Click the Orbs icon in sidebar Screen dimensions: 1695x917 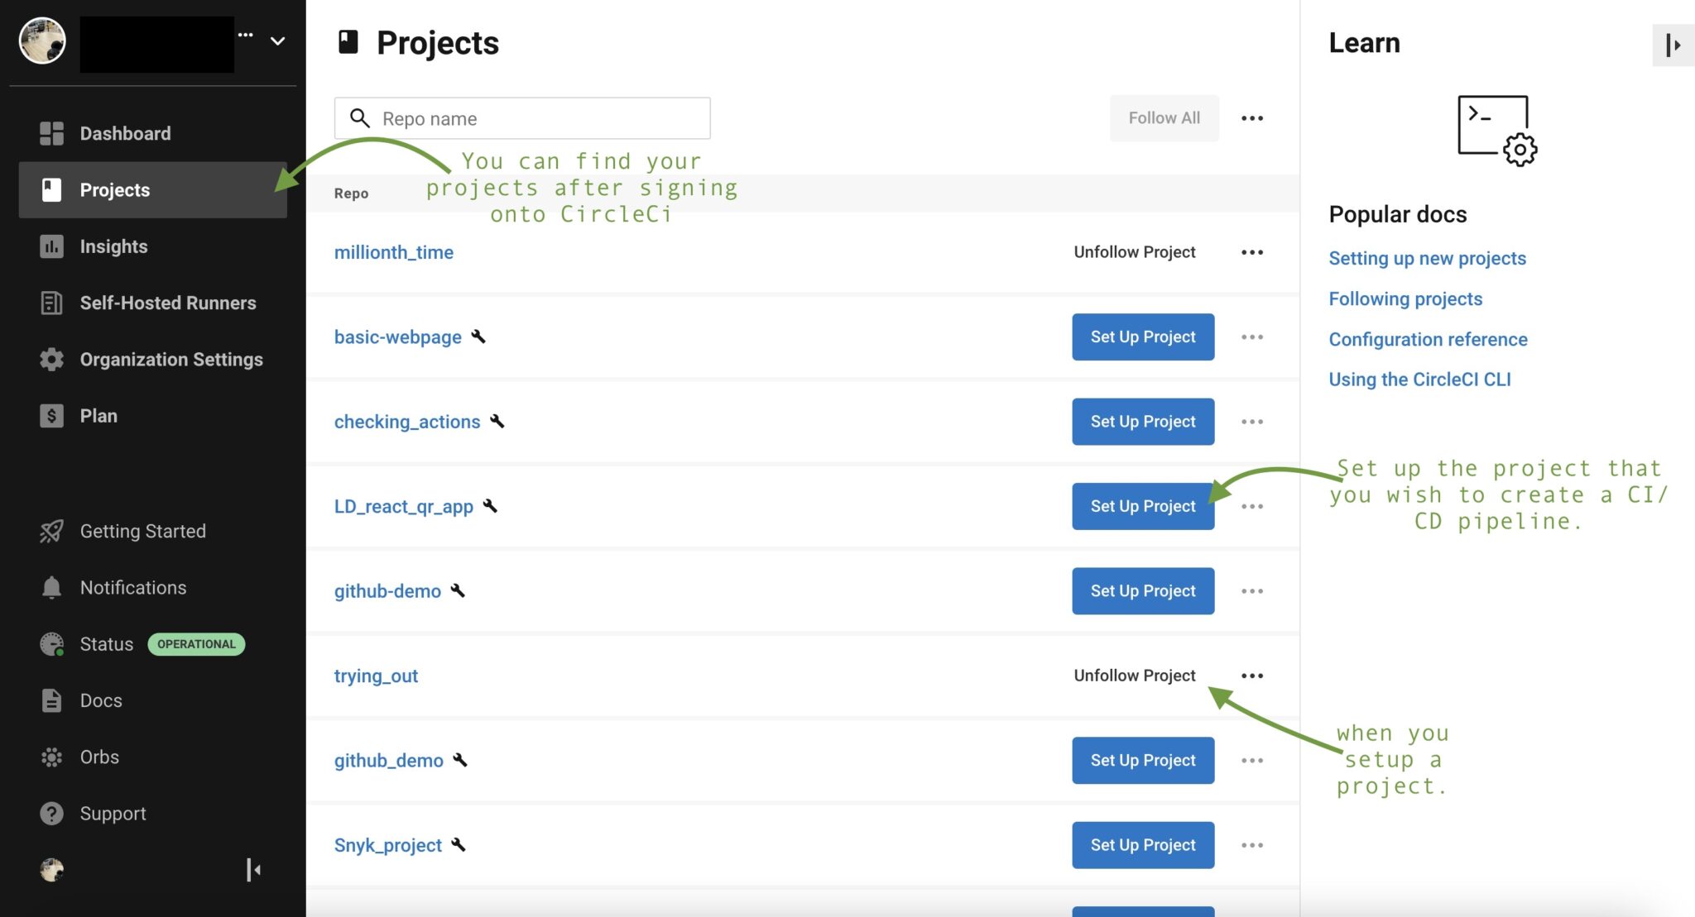point(51,757)
